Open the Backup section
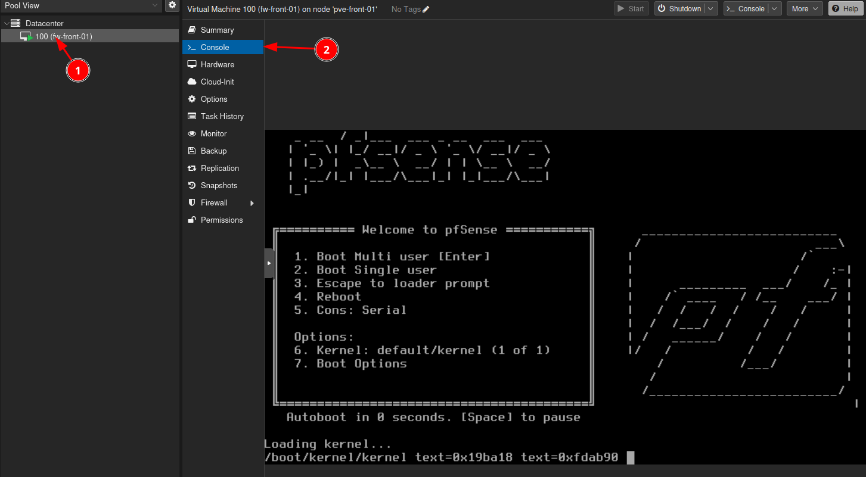The width and height of the screenshot is (866, 477). click(213, 151)
